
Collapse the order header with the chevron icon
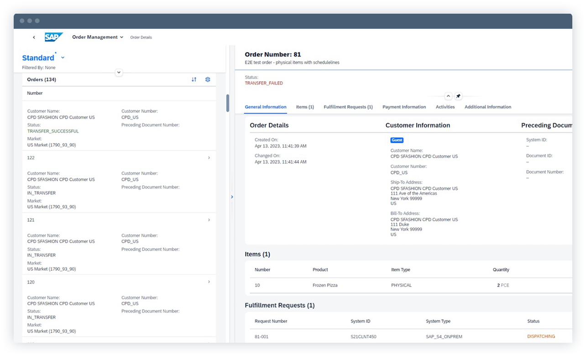[x=448, y=96]
